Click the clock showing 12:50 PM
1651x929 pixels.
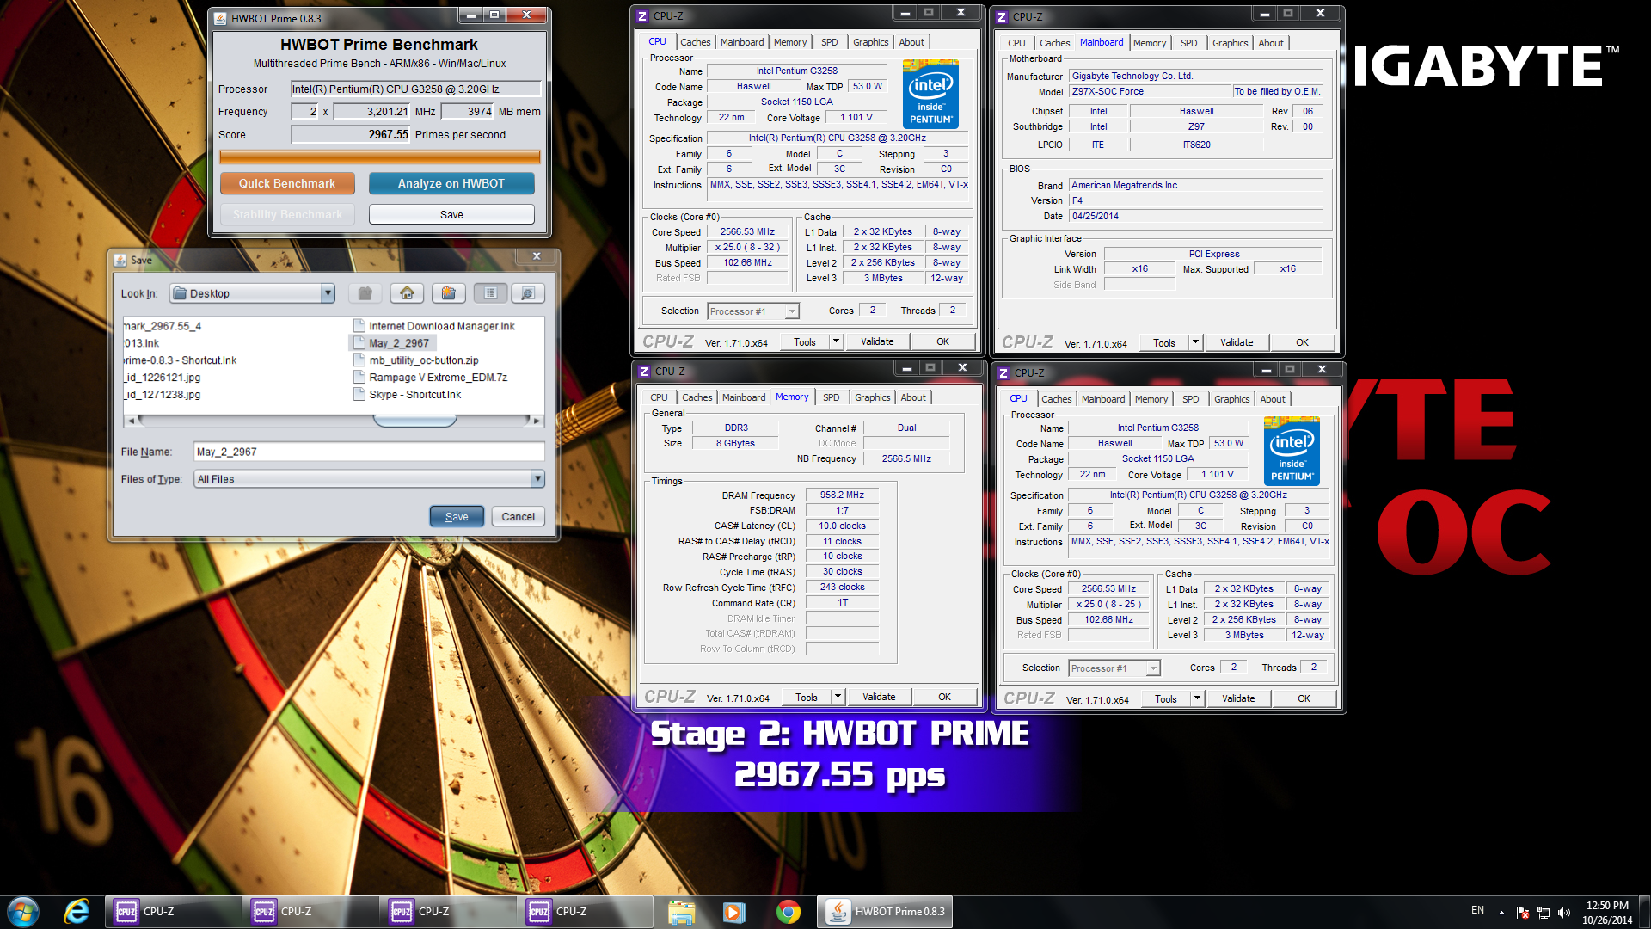[1607, 905]
